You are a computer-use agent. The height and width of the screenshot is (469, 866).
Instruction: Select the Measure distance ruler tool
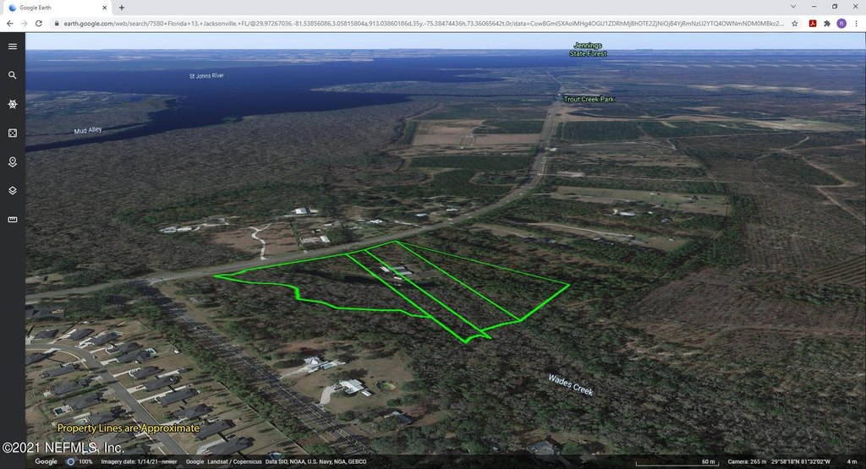[13, 220]
